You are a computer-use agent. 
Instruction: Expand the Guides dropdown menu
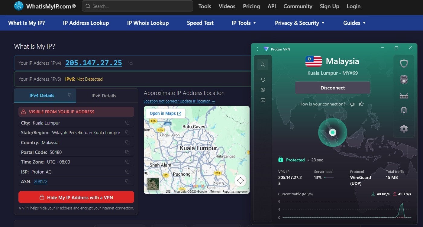354,23
